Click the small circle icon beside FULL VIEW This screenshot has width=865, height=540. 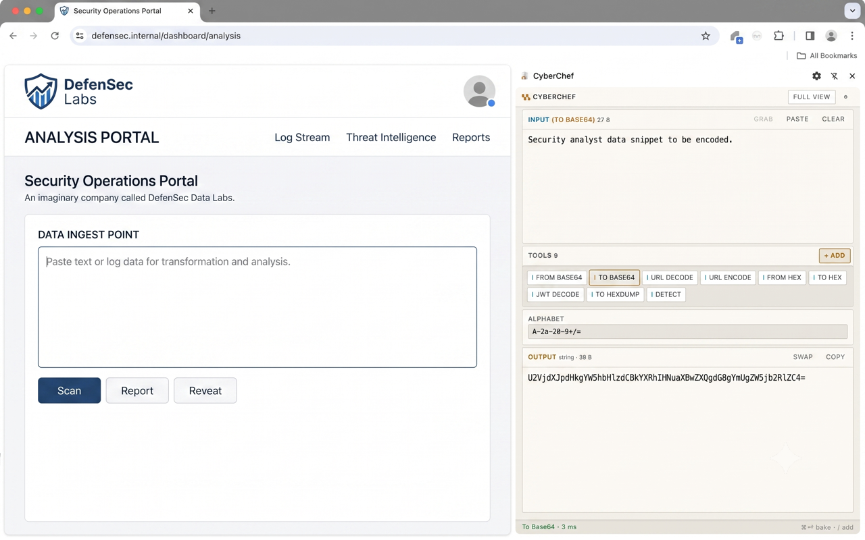(x=845, y=97)
